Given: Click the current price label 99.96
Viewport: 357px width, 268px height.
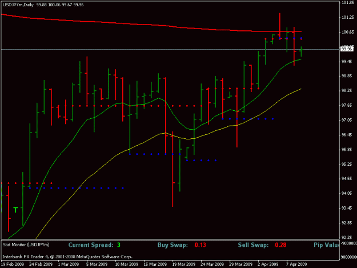Looking at the screenshot, I should [347, 49].
